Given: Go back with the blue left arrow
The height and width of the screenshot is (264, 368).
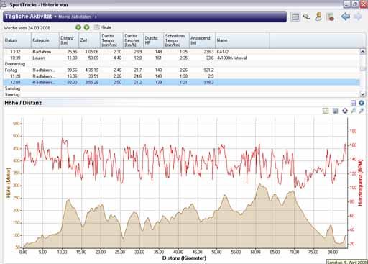Looking at the screenshot, I should click(x=346, y=17).
